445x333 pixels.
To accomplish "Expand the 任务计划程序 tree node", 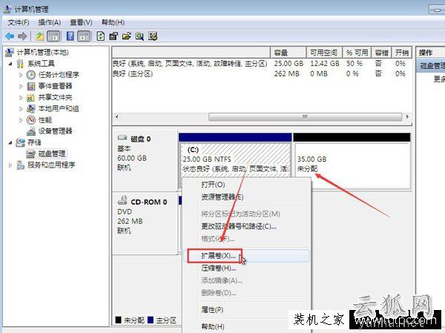I will point(21,75).
